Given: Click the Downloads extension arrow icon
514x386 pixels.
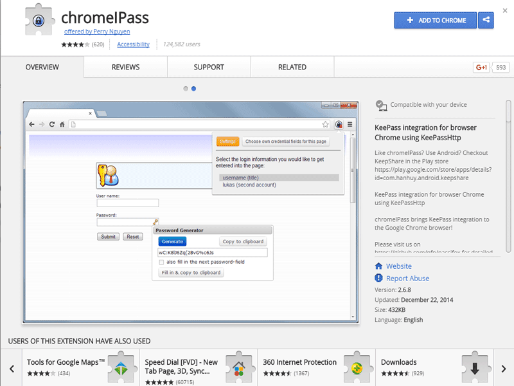Looking at the screenshot, I should tap(475, 367).
